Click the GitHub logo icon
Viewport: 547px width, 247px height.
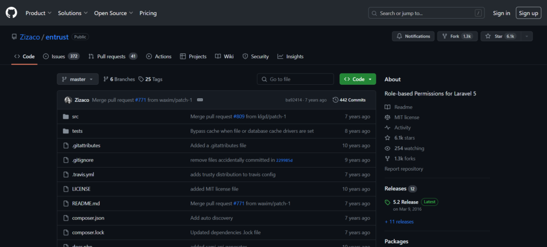[12, 13]
